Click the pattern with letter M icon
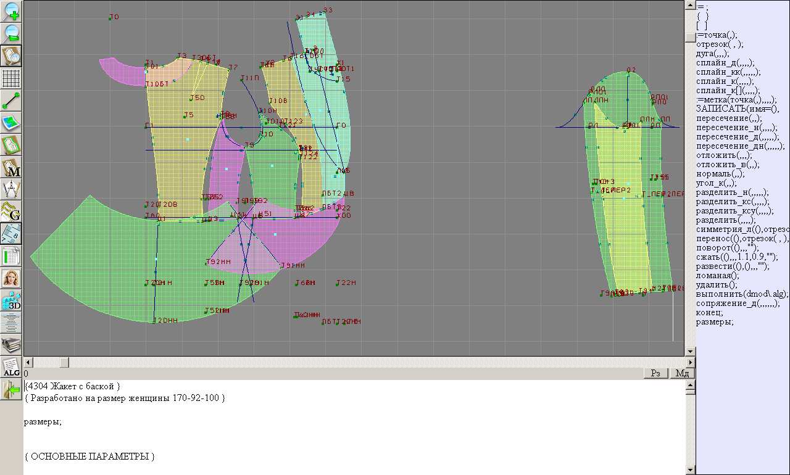Screen dimensions: 790x475 [11, 167]
